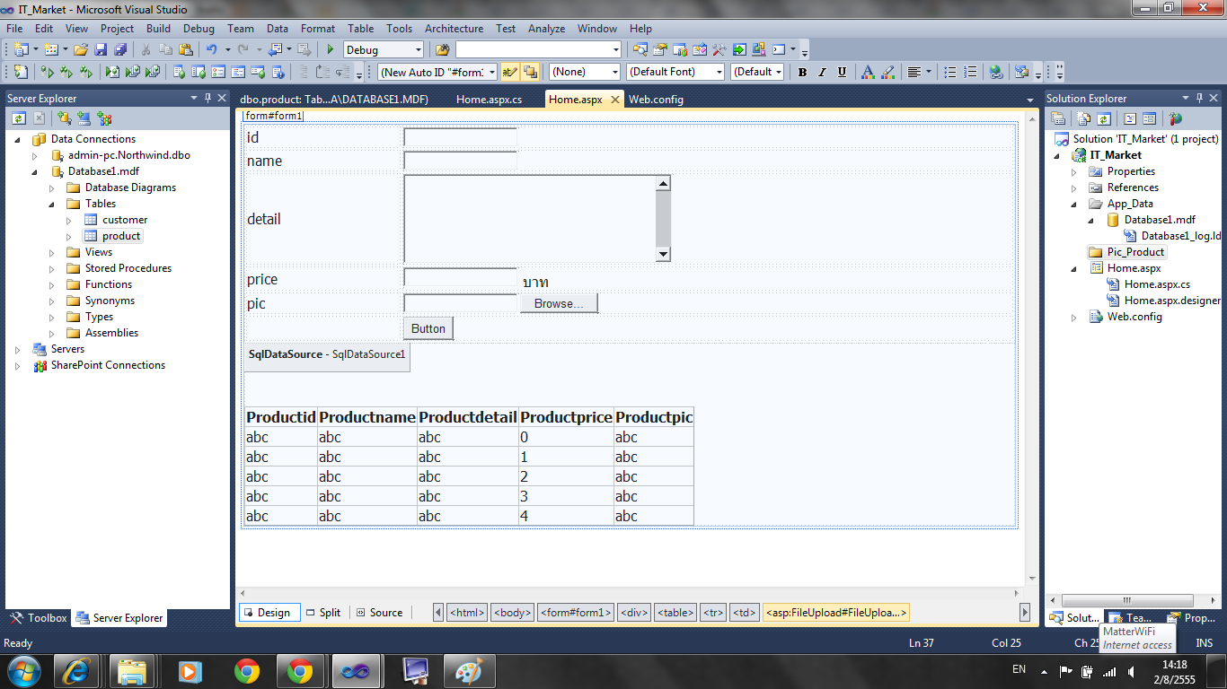This screenshot has height=689, width=1227.
Task: Click the Foreground Color icon
Action: (868, 72)
